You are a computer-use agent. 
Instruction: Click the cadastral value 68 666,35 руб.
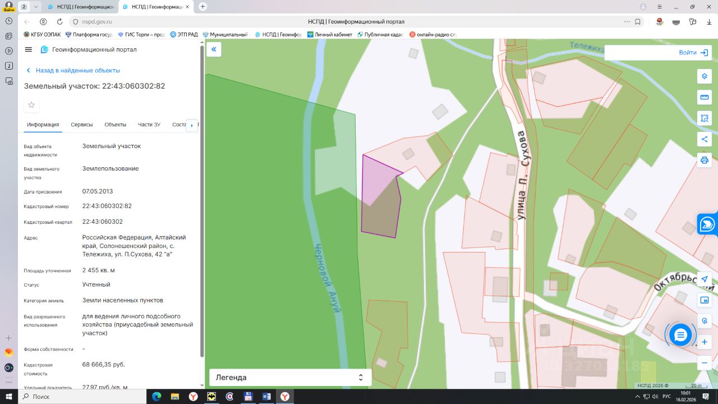[x=104, y=365]
